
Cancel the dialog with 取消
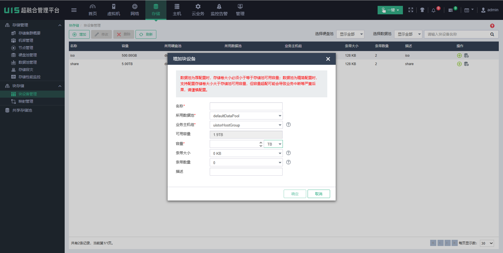319,194
